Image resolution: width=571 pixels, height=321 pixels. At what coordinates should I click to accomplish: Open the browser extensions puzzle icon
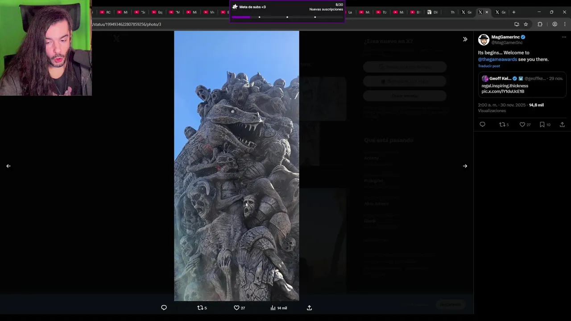click(x=540, y=24)
